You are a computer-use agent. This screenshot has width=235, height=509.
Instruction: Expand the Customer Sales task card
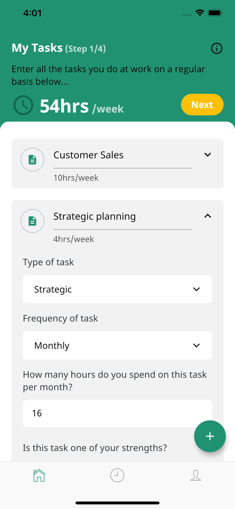(208, 155)
